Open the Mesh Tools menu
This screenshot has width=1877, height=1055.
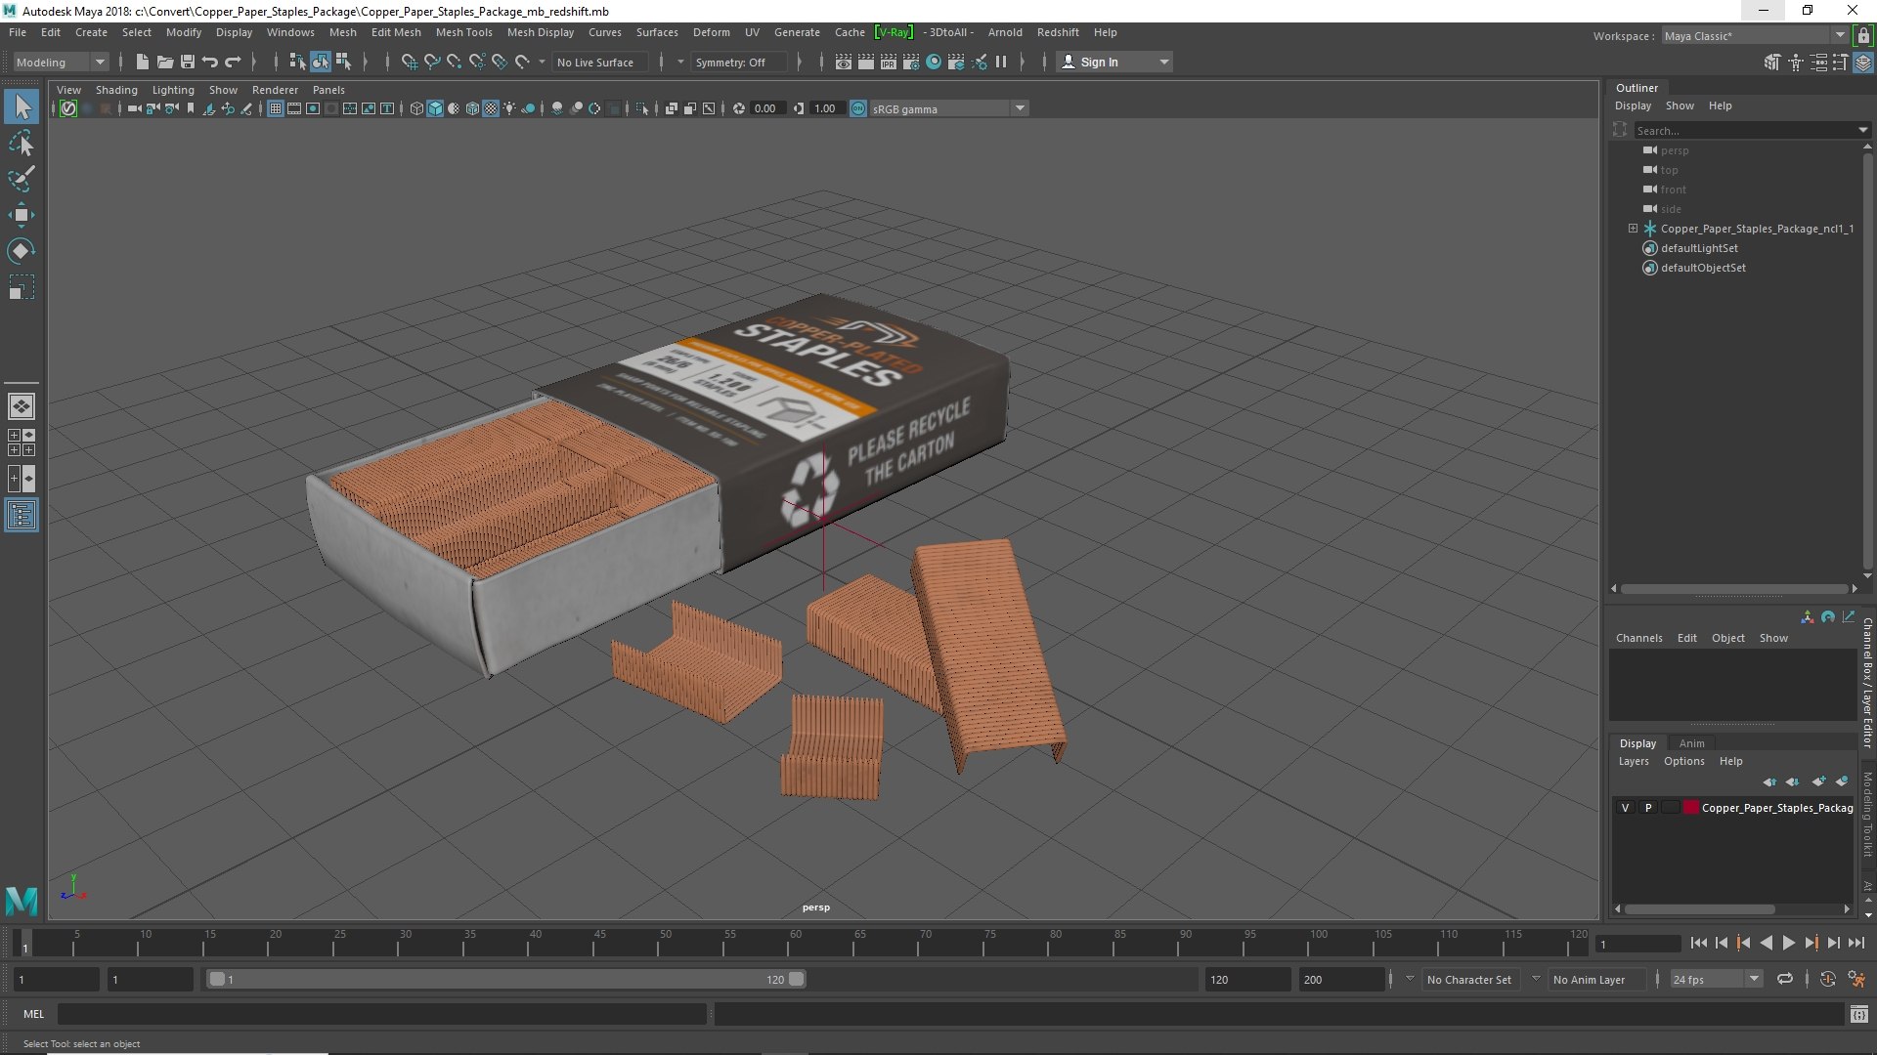coord(463,32)
